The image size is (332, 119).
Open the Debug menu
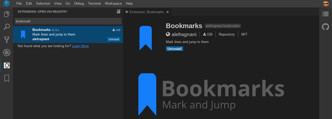79,4
